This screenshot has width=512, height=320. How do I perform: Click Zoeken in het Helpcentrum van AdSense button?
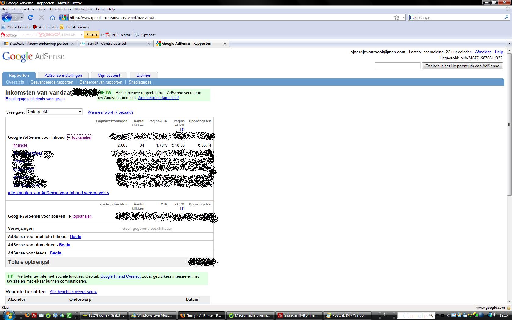tap(462, 66)
